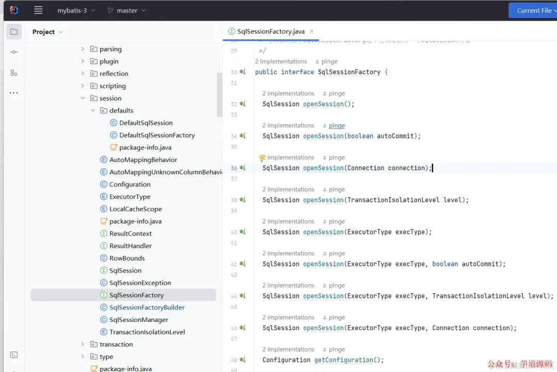
Task: Expand the type package
Action: click(83, 357)
